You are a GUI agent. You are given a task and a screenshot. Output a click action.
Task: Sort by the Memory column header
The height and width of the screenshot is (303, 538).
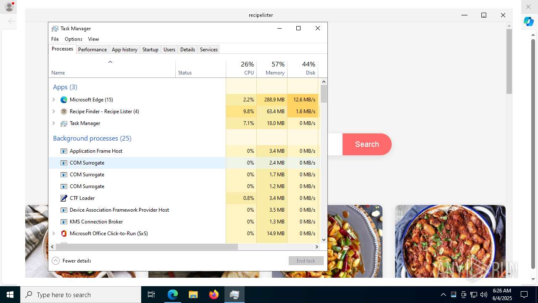[272, 69]
